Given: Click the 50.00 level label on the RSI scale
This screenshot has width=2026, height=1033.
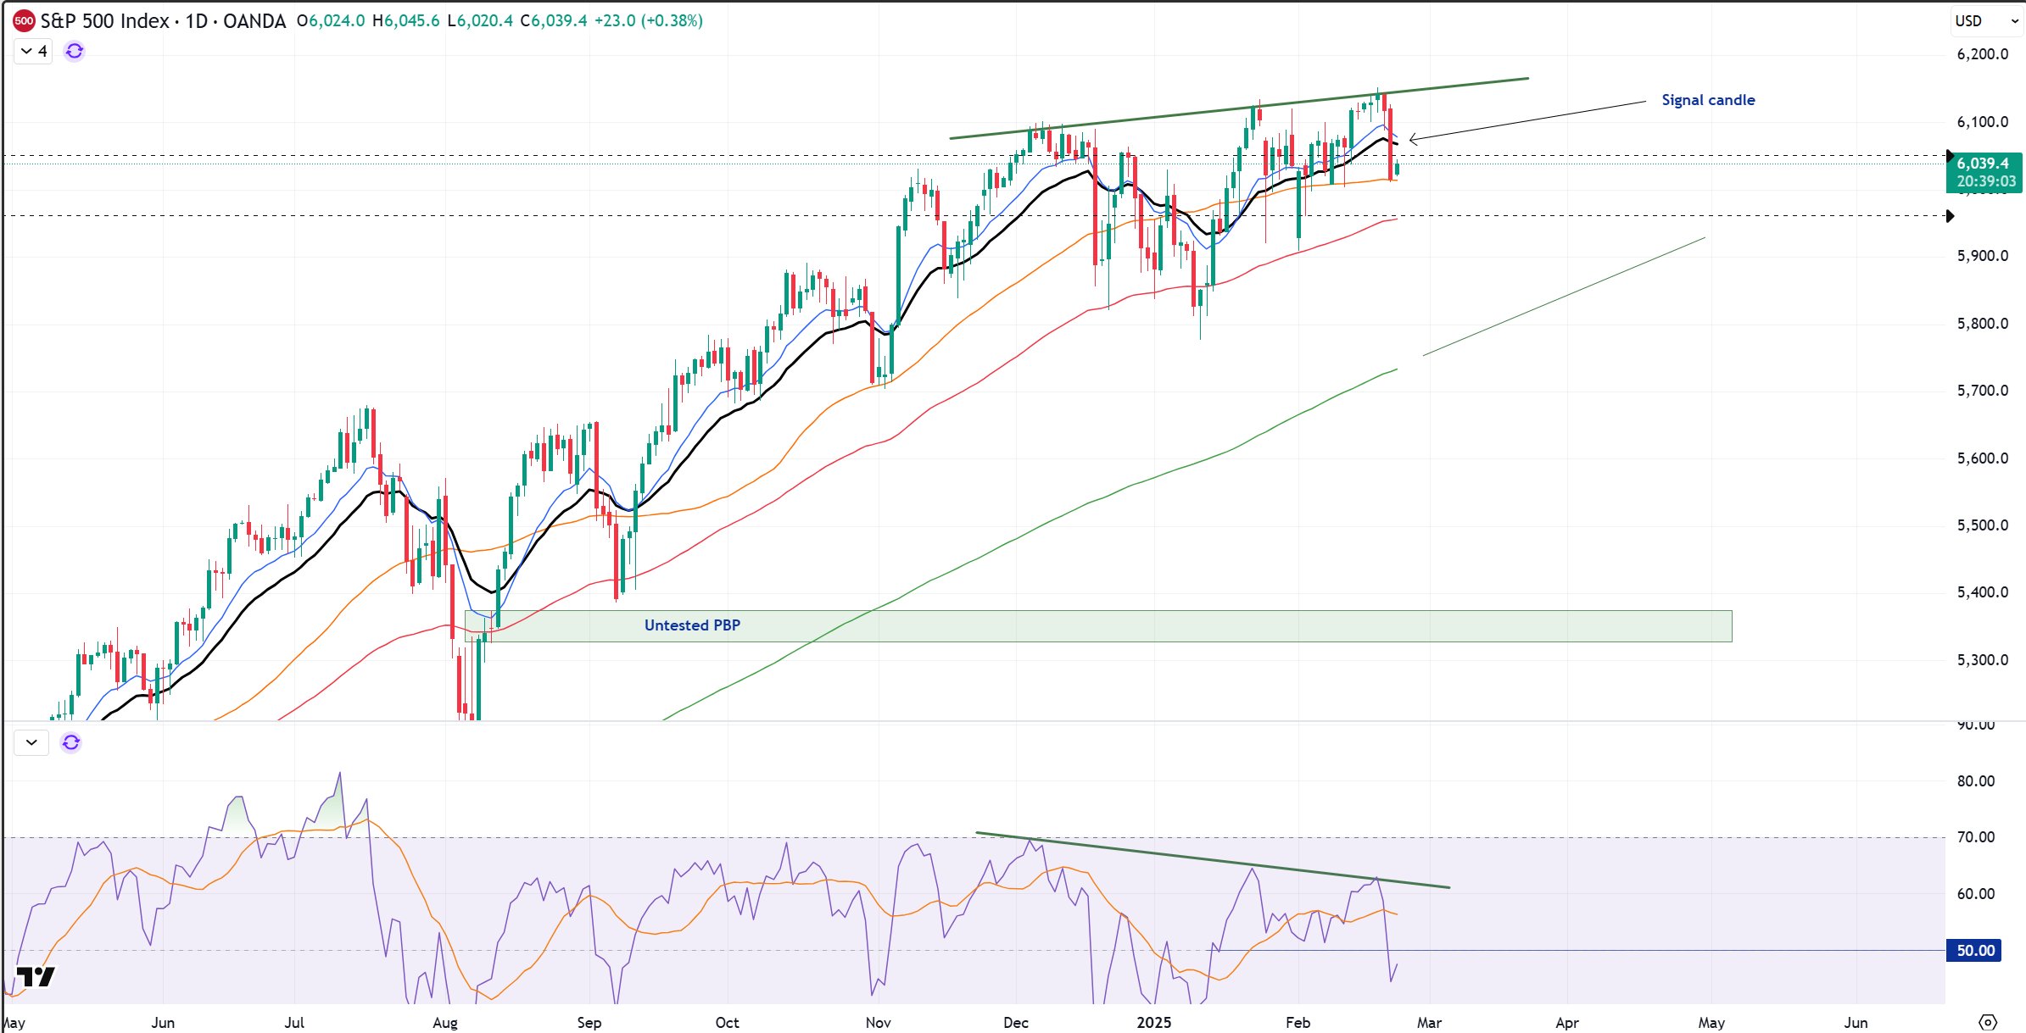Looking at the screenshot, I should (x=1974, y=950).
